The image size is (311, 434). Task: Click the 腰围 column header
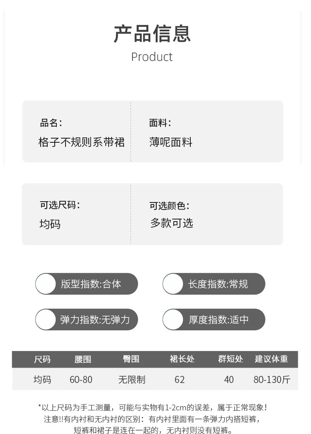pos(83,359)
